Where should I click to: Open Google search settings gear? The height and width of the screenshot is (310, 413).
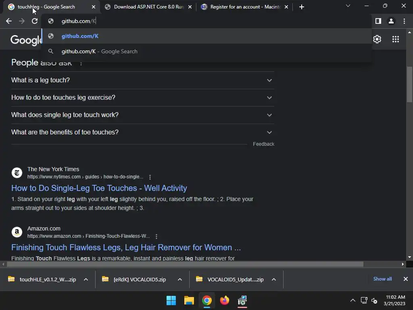377,39
